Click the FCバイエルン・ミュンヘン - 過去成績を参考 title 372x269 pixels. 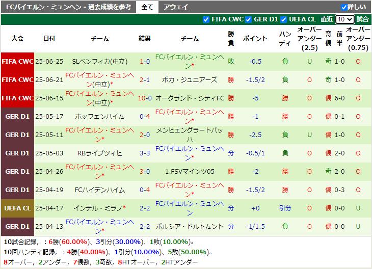tap(68, 7)
